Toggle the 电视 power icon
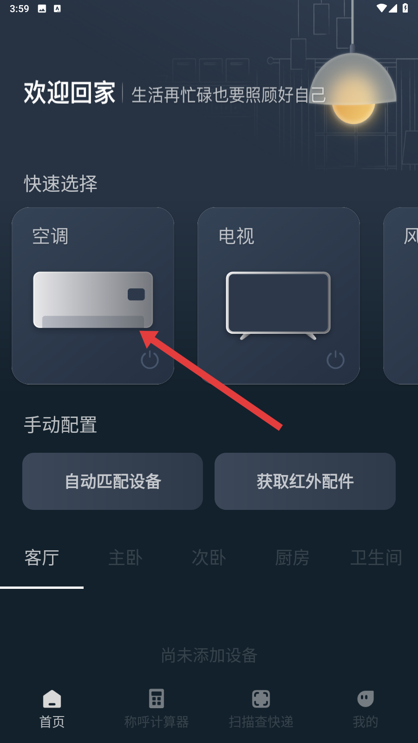418x743 pixels. tap(335, 360)
